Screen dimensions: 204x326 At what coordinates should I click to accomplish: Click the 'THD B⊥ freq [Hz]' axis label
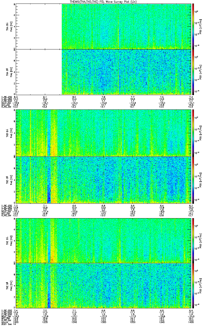[9, 133]
